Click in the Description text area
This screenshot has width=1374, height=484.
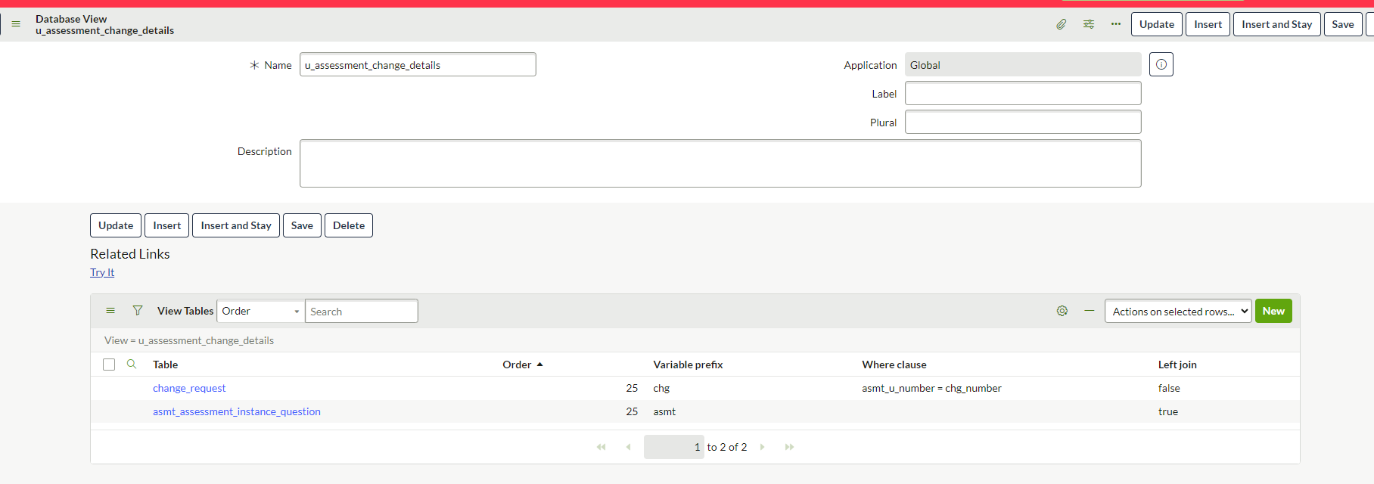tap(720, 163)
